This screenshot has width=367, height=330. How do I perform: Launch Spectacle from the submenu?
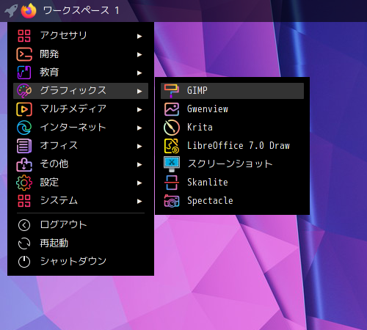point(232,201)
